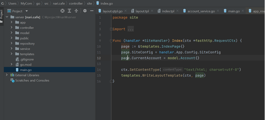
Task: Click nari.cafe in the breadcrumb path
Action: click(59, 3)
